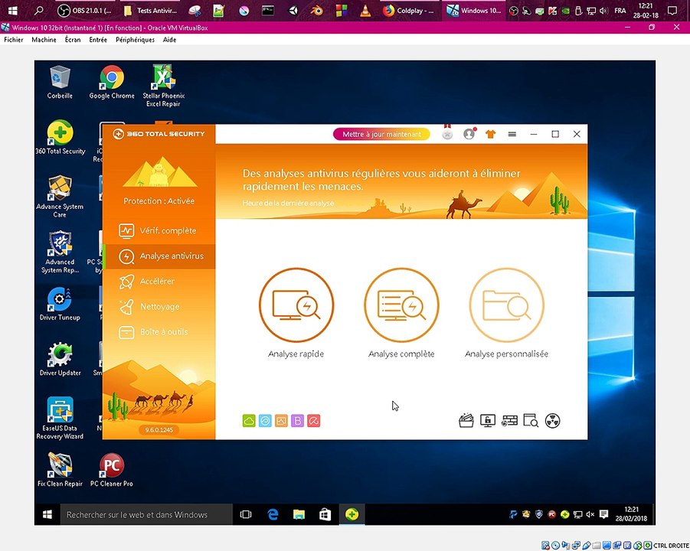Open Task View in guest taskbar
Viewport: 690px width, 551px height.
pos(246,514)
